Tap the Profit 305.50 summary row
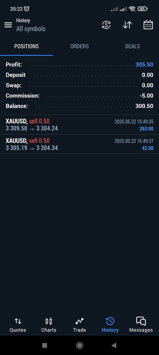 79,65
